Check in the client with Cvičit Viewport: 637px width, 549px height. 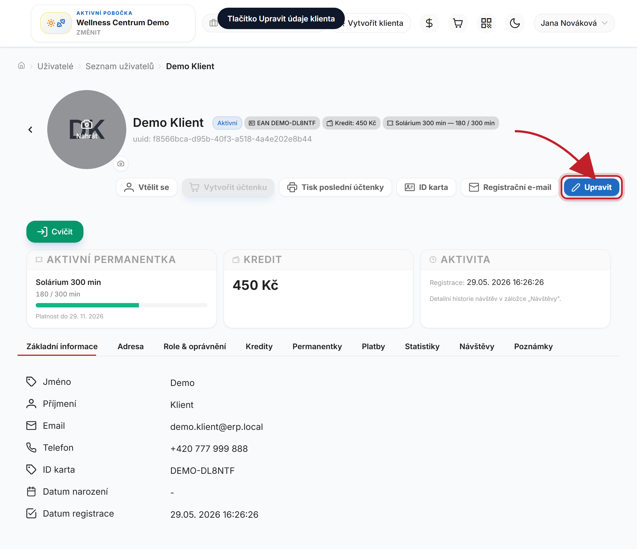coord(55,232)
